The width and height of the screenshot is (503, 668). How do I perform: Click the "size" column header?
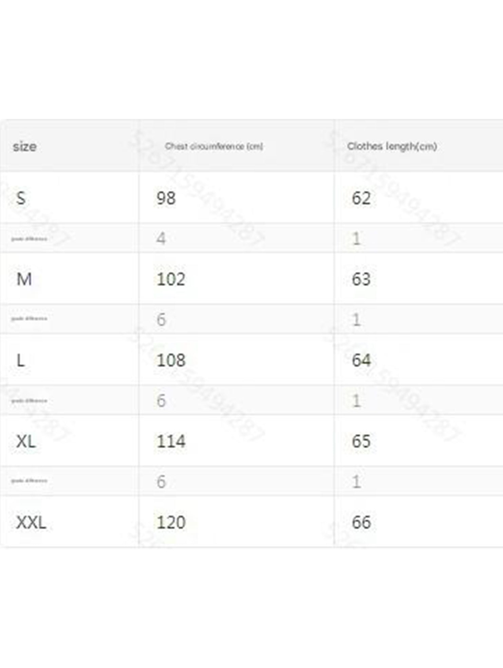point(24,146)
